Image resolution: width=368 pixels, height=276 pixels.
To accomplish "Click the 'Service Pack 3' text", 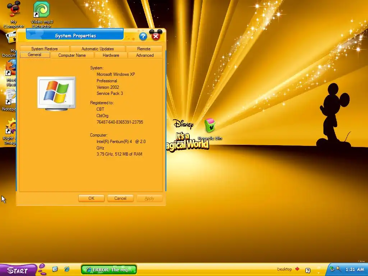I will [110, 93].
